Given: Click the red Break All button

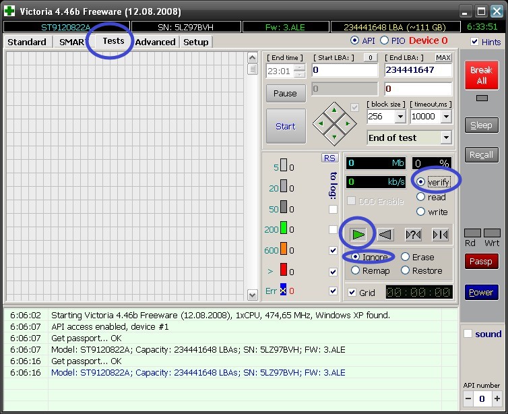Looking at the screenshot, I should tap(481, 76).
